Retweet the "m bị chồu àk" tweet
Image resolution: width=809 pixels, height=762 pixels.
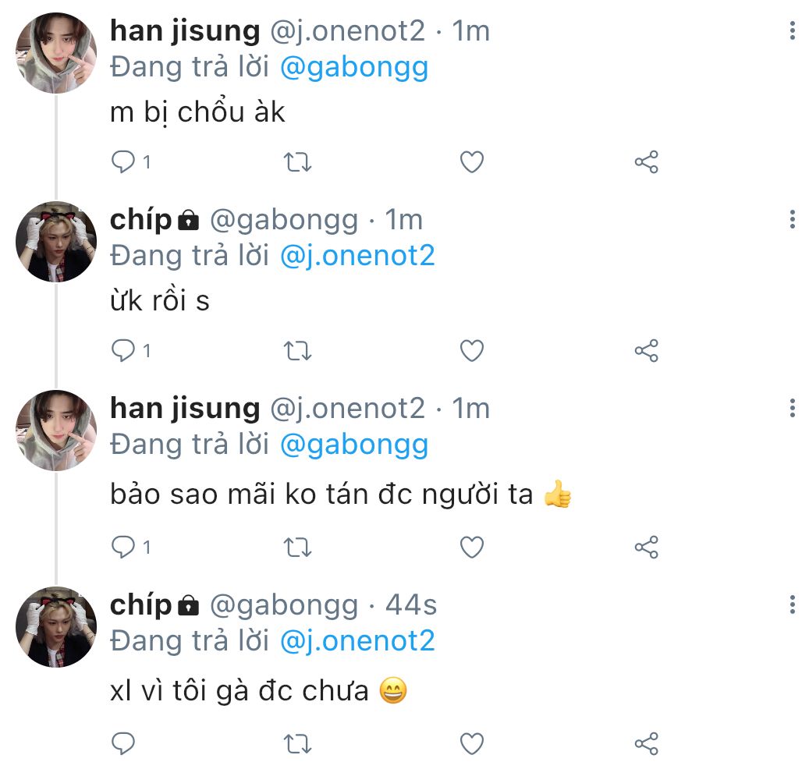tap(296, 162)
